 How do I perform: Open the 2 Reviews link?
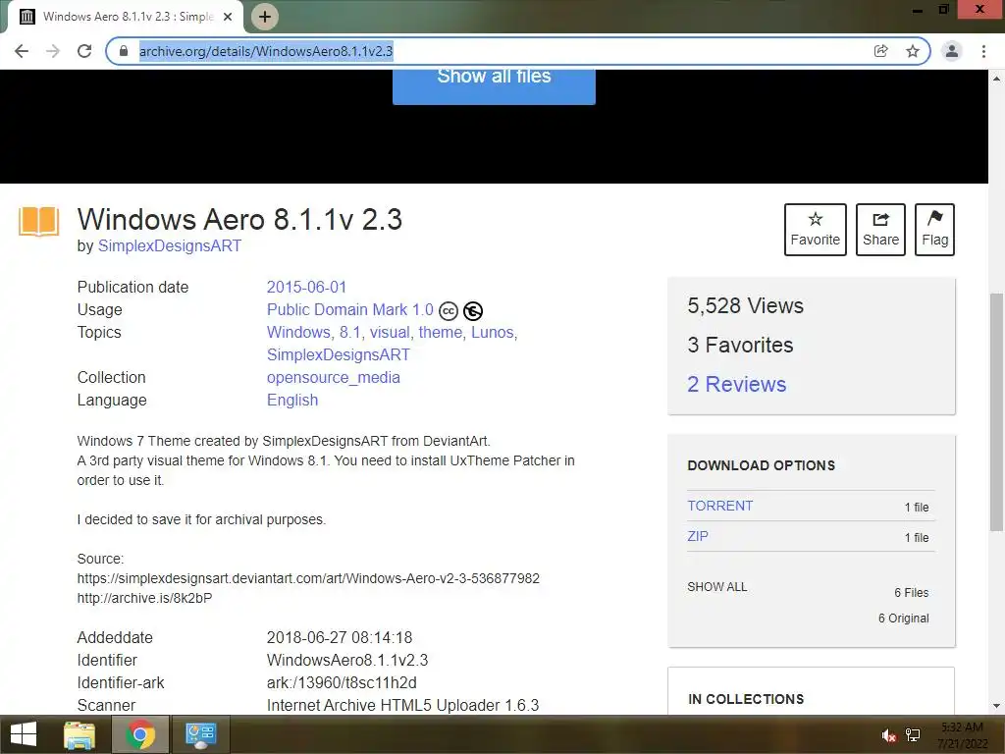[736, 384]
